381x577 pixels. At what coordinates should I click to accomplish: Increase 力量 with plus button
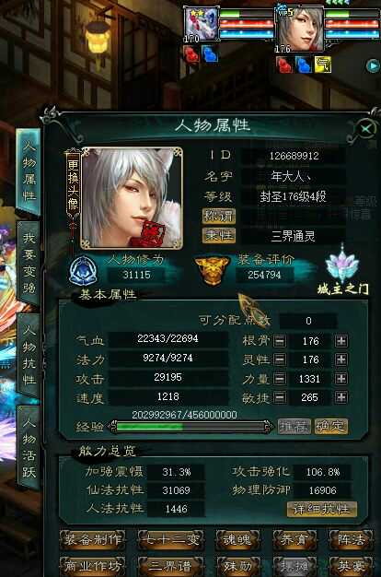coord(341,378)
